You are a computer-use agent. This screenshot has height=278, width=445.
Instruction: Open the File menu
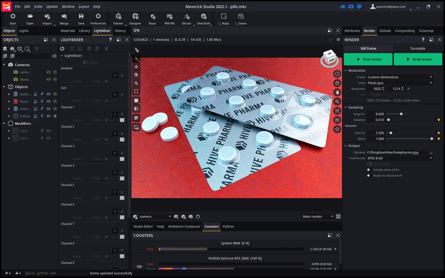coord(17,7)
